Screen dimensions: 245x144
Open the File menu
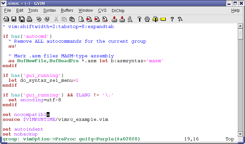pos(7,10)
